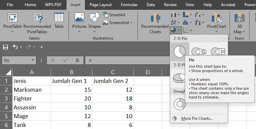Open the Name Box dropdown
Image resolution: width=256 pixels, height=129 pixels.
[33, 60]
